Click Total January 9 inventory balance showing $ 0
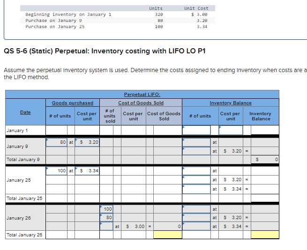This screenshot has width=307, height=250. [265, 160]
